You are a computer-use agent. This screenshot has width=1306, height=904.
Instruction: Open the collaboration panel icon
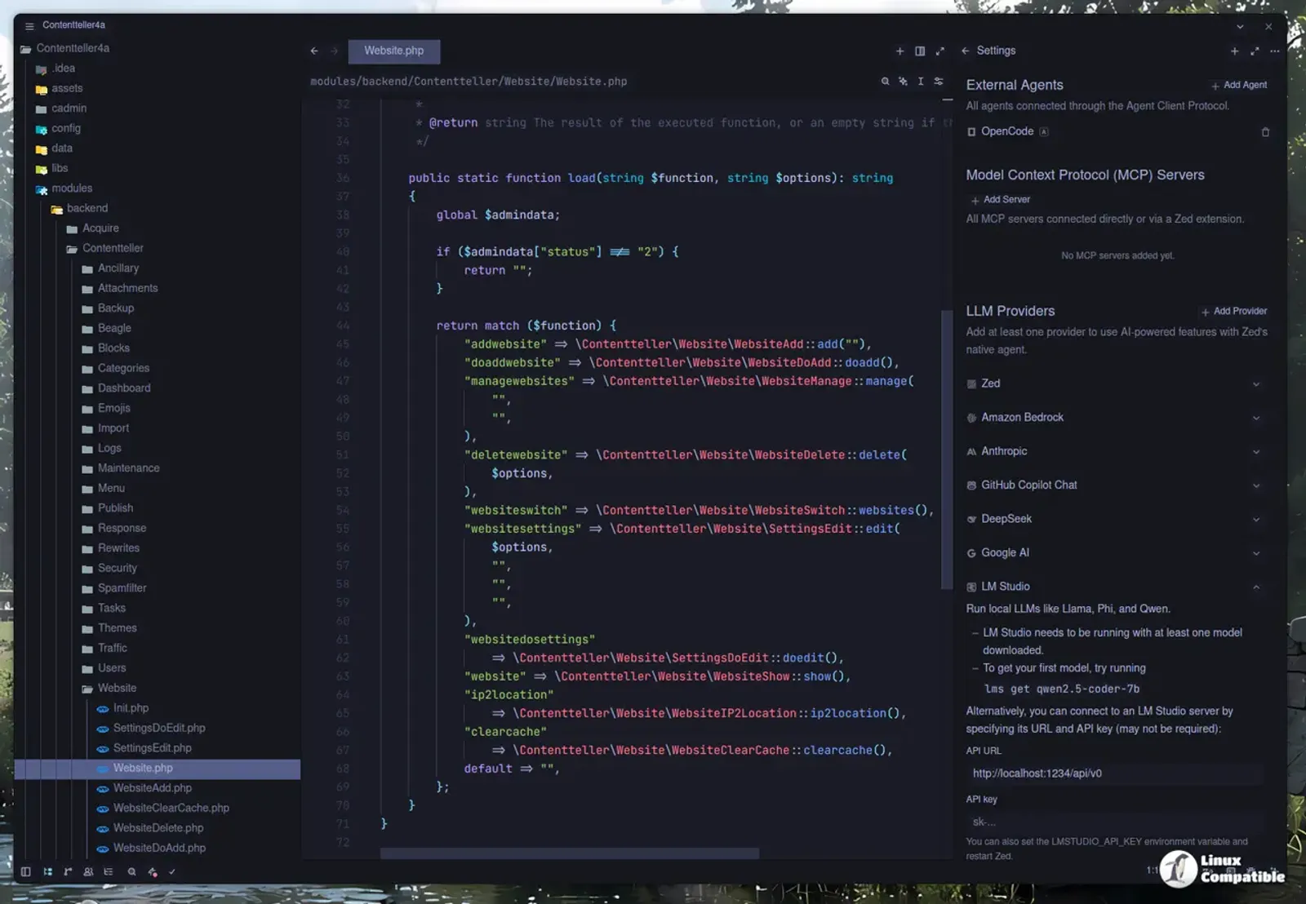click(88, 871)
